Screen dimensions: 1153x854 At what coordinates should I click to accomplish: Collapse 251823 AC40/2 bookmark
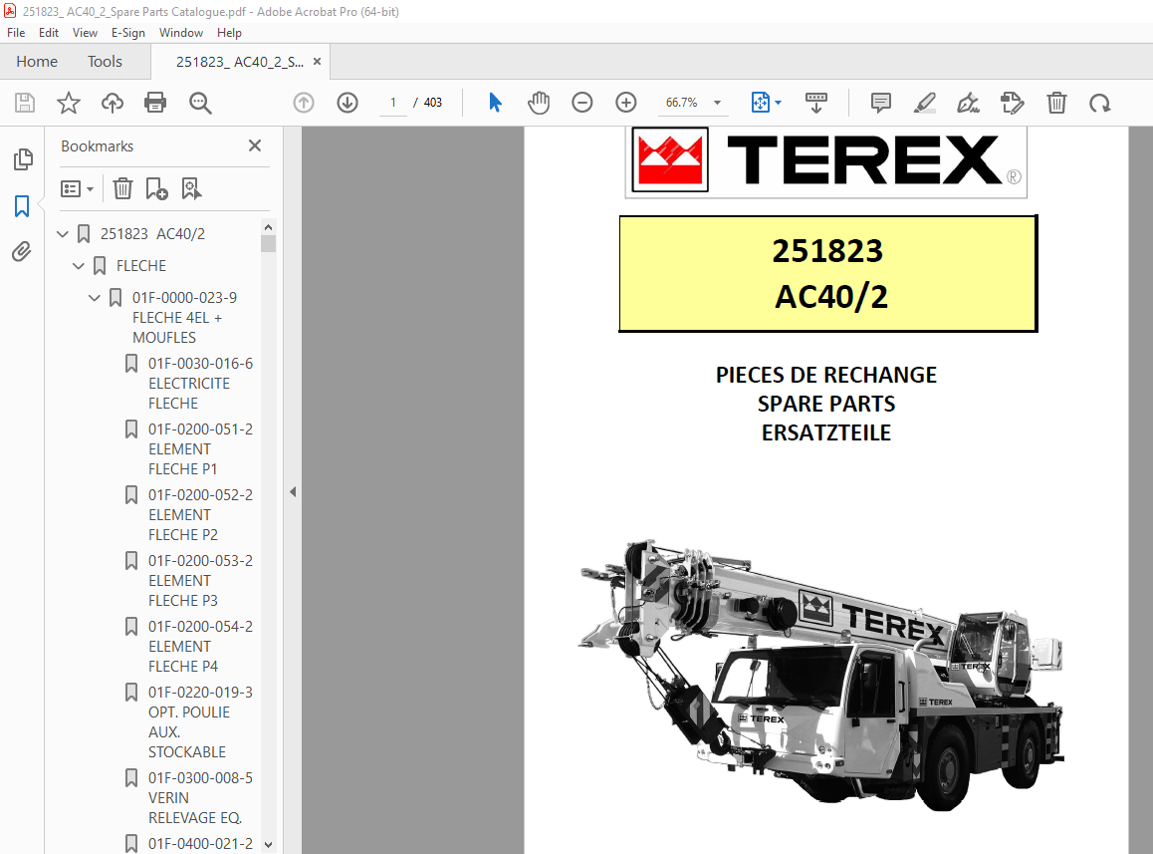tap(63, 234)
